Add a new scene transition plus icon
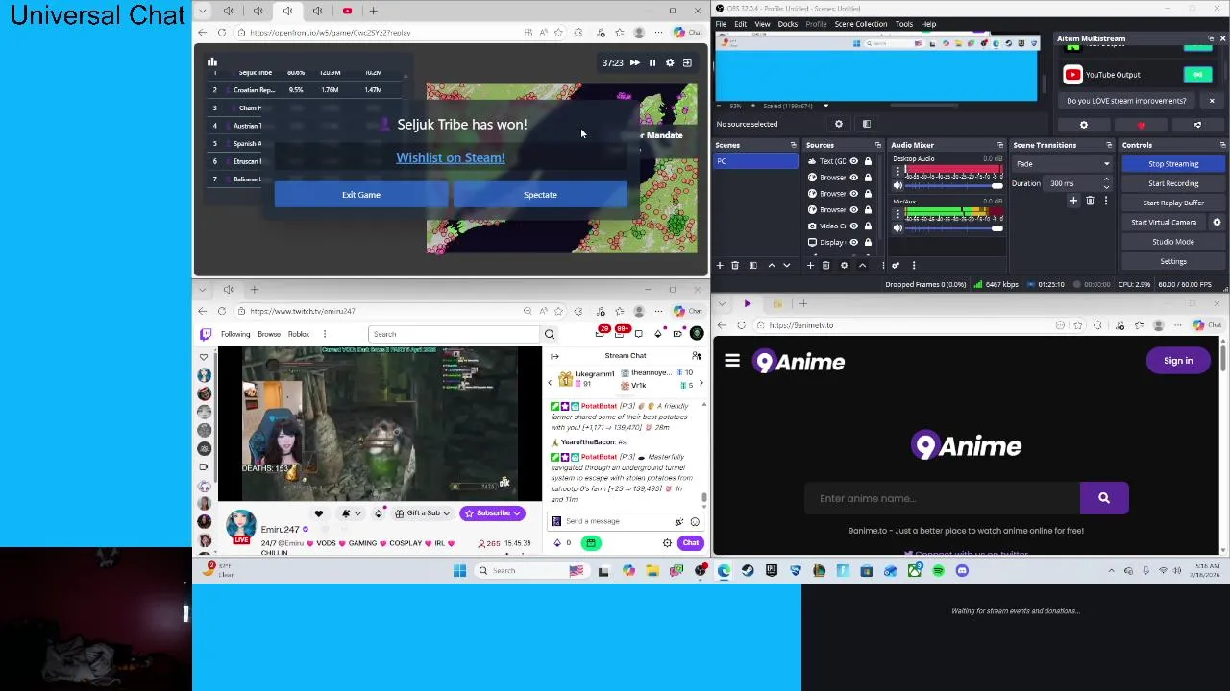The image size is (1230, 691). [x=1073, y=202]
